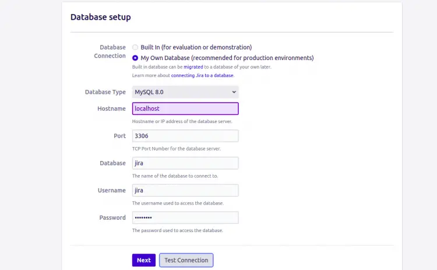Click the masked Password input field
The width and height of the screenshot is (437, 270).
[x=185, y=218]
